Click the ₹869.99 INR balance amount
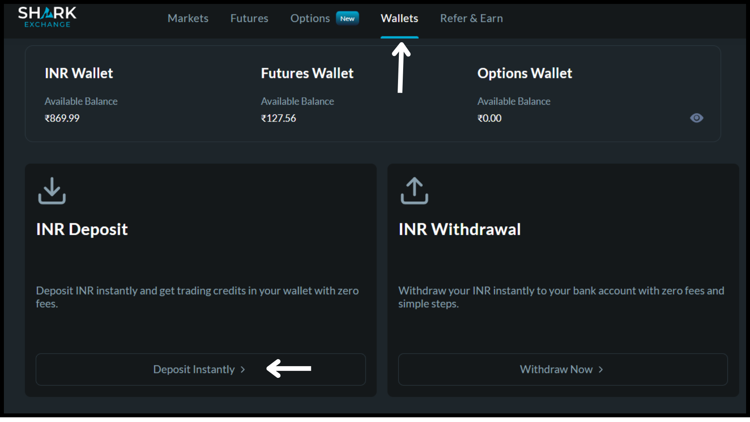This screenshot has width=750, height=422. (x=62, y=118)
